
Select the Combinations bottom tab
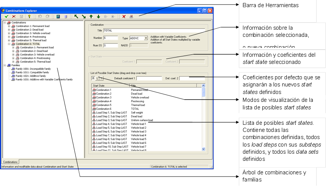point(10,162)
